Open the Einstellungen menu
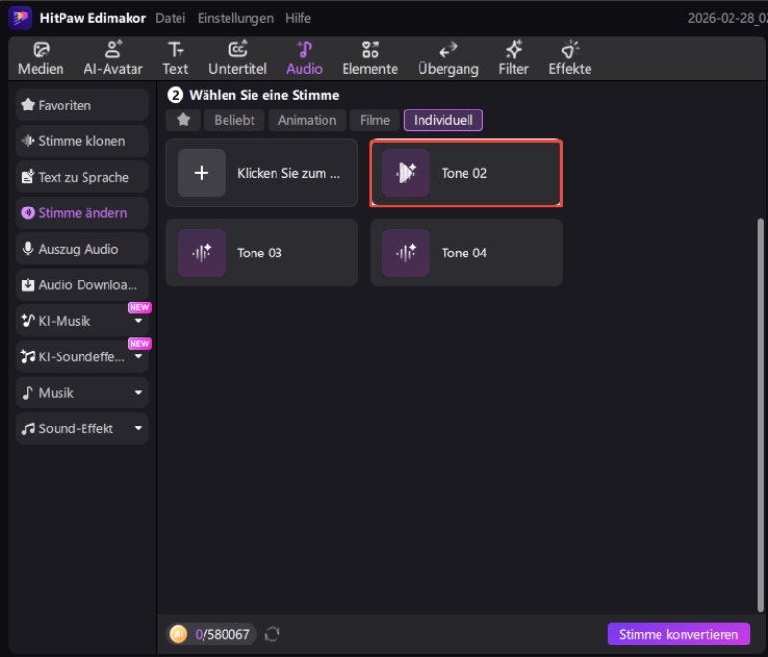 (235, 18)
